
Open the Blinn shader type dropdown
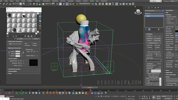point(15,44)
